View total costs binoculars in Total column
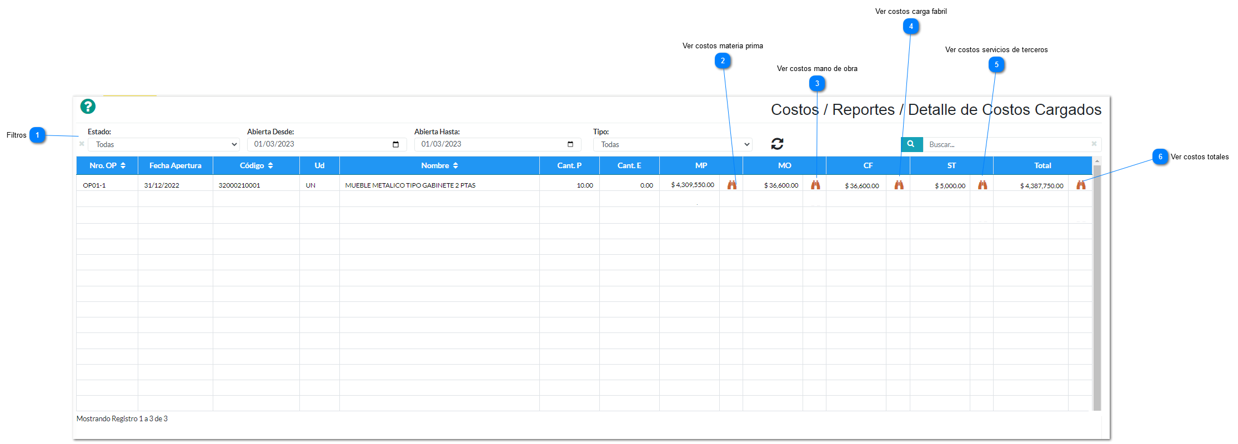The width and height of the screenshot is (1238, 444). click(x=1081, y=185)
